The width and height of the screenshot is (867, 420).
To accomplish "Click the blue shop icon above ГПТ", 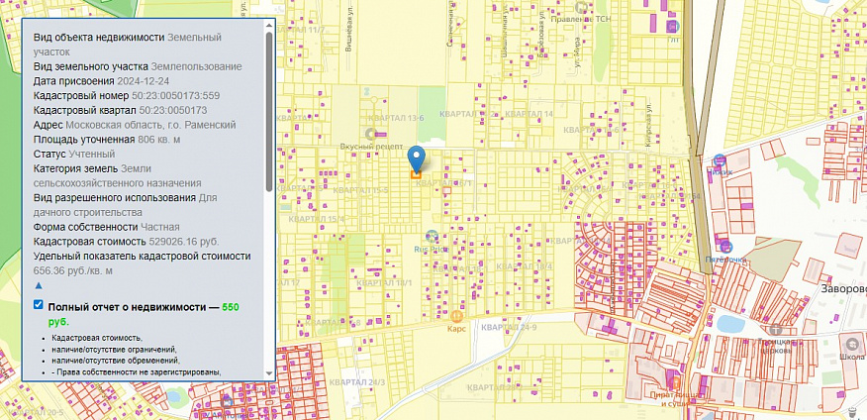I will [673, 26].
